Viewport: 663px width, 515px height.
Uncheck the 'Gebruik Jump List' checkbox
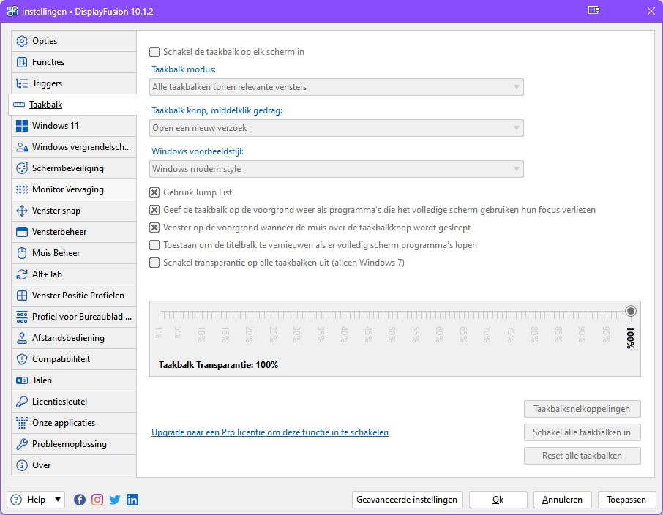[154, 192]
